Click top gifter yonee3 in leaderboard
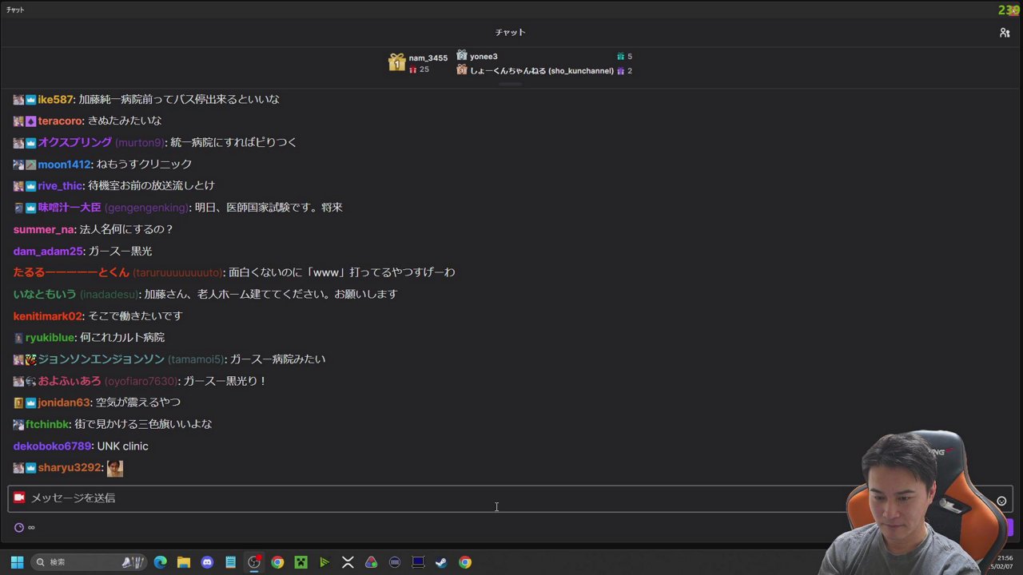The image size is (1023, 575). tap(483, 57)
